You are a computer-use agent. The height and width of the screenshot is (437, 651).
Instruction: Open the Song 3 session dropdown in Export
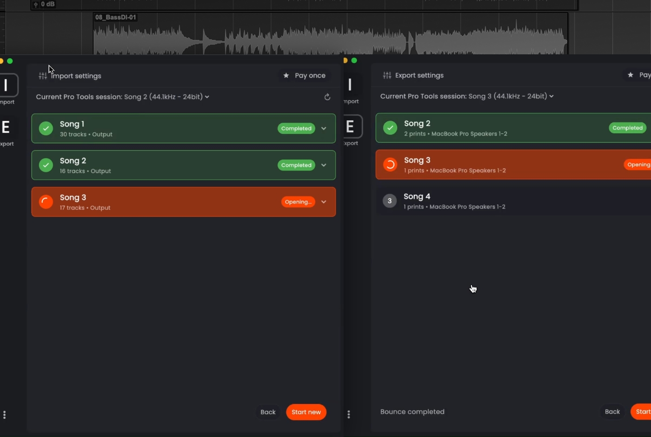click(552, 96)
